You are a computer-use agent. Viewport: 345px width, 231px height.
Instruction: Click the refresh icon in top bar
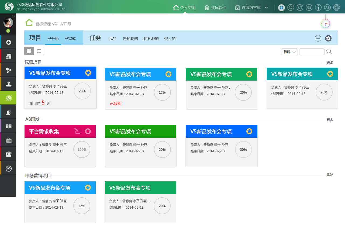point(300,8)
